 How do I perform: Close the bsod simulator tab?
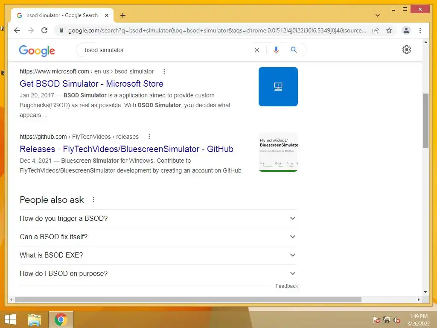(106, 15)
